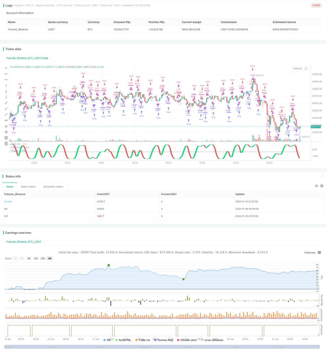This screenshot has height=354, width=327.
Task: Click the FullScreen button on earnings chart
Action: coord(310,252)
